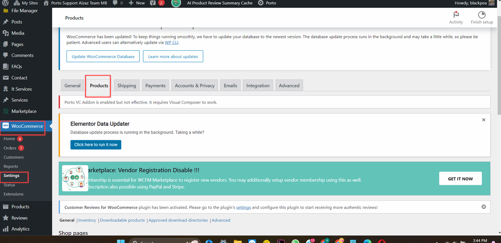Follow the WP CLI link
The image size is (501, 243).
171,42
